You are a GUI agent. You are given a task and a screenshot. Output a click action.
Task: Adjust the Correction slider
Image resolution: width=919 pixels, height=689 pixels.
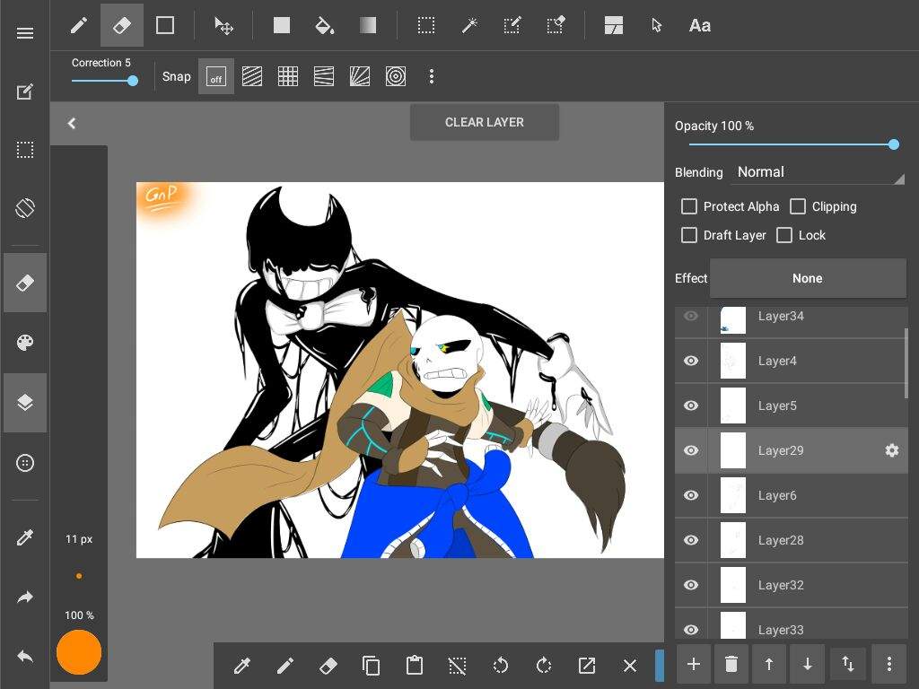[104, 81]
